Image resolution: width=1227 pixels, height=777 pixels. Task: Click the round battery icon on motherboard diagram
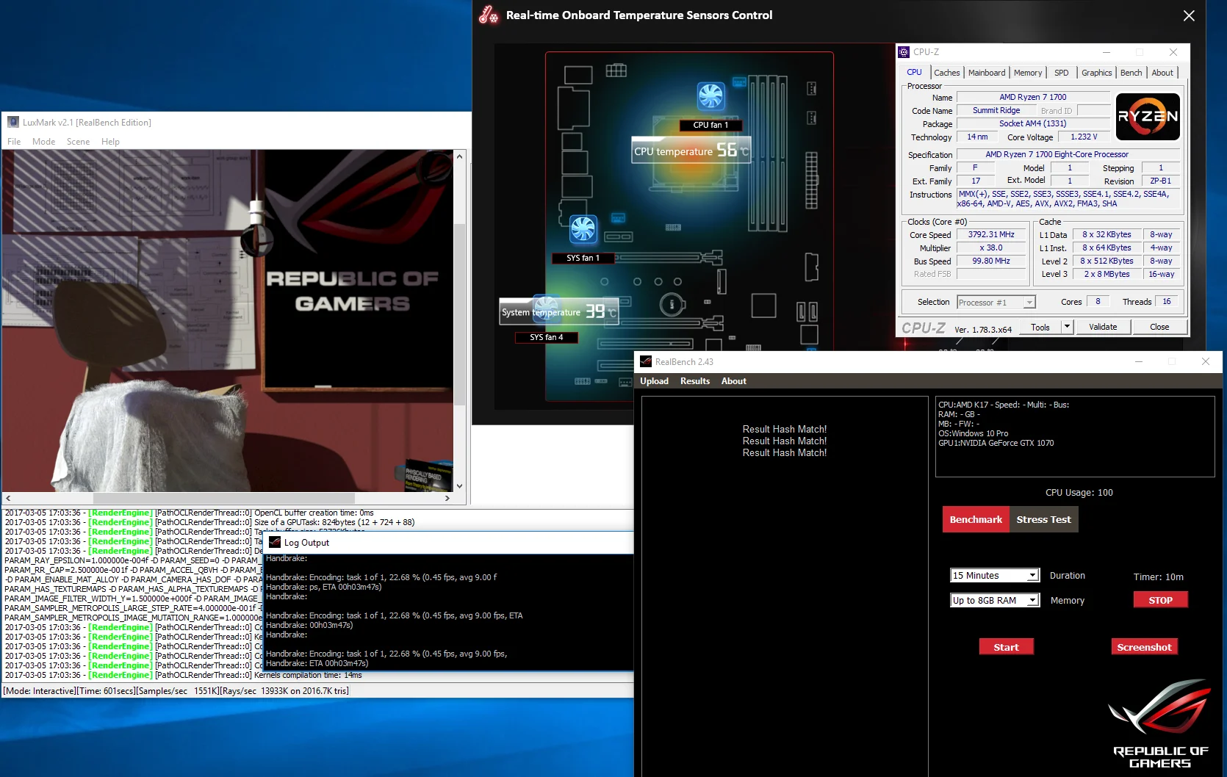point(672,304)
